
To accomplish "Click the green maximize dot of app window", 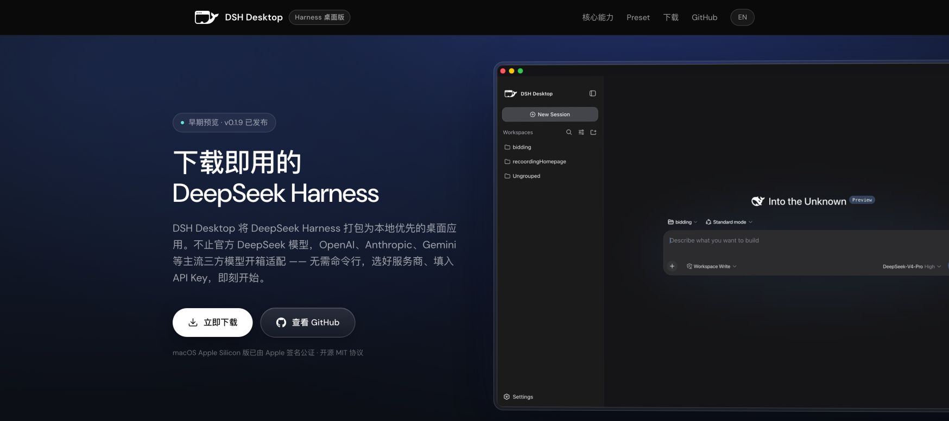I will click(520, 71).
